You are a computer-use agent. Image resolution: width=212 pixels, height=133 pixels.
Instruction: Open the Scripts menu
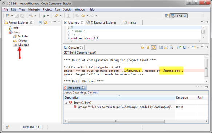(x=67, y=9)
